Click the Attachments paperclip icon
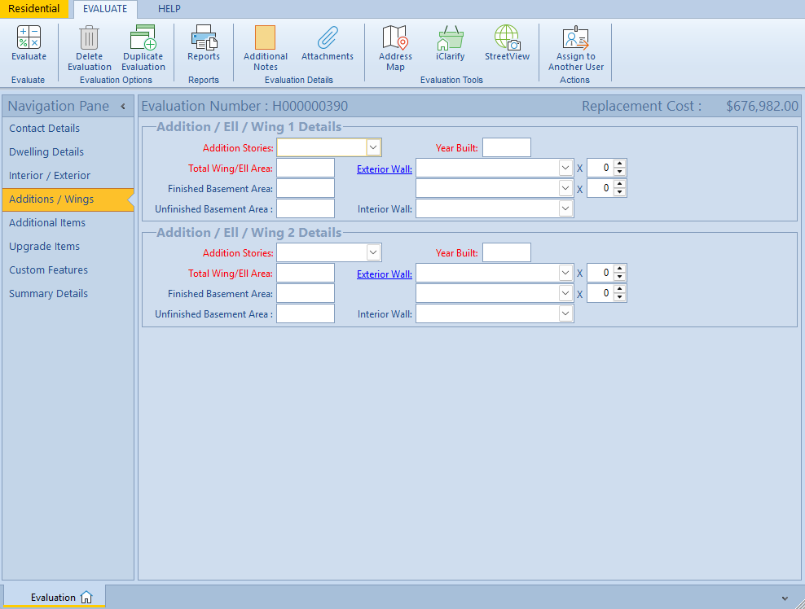The height and width of the screenshot is (609, 805). (327, 38)
